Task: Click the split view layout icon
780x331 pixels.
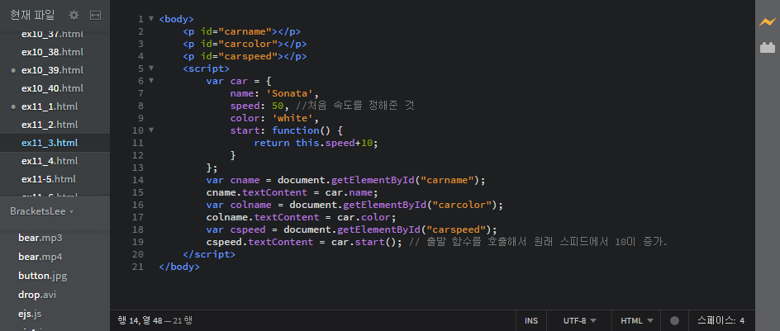Action: coord(96,16)
